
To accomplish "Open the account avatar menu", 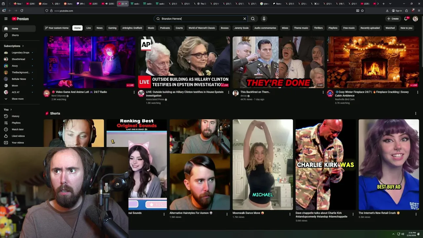I will [415, 19].
